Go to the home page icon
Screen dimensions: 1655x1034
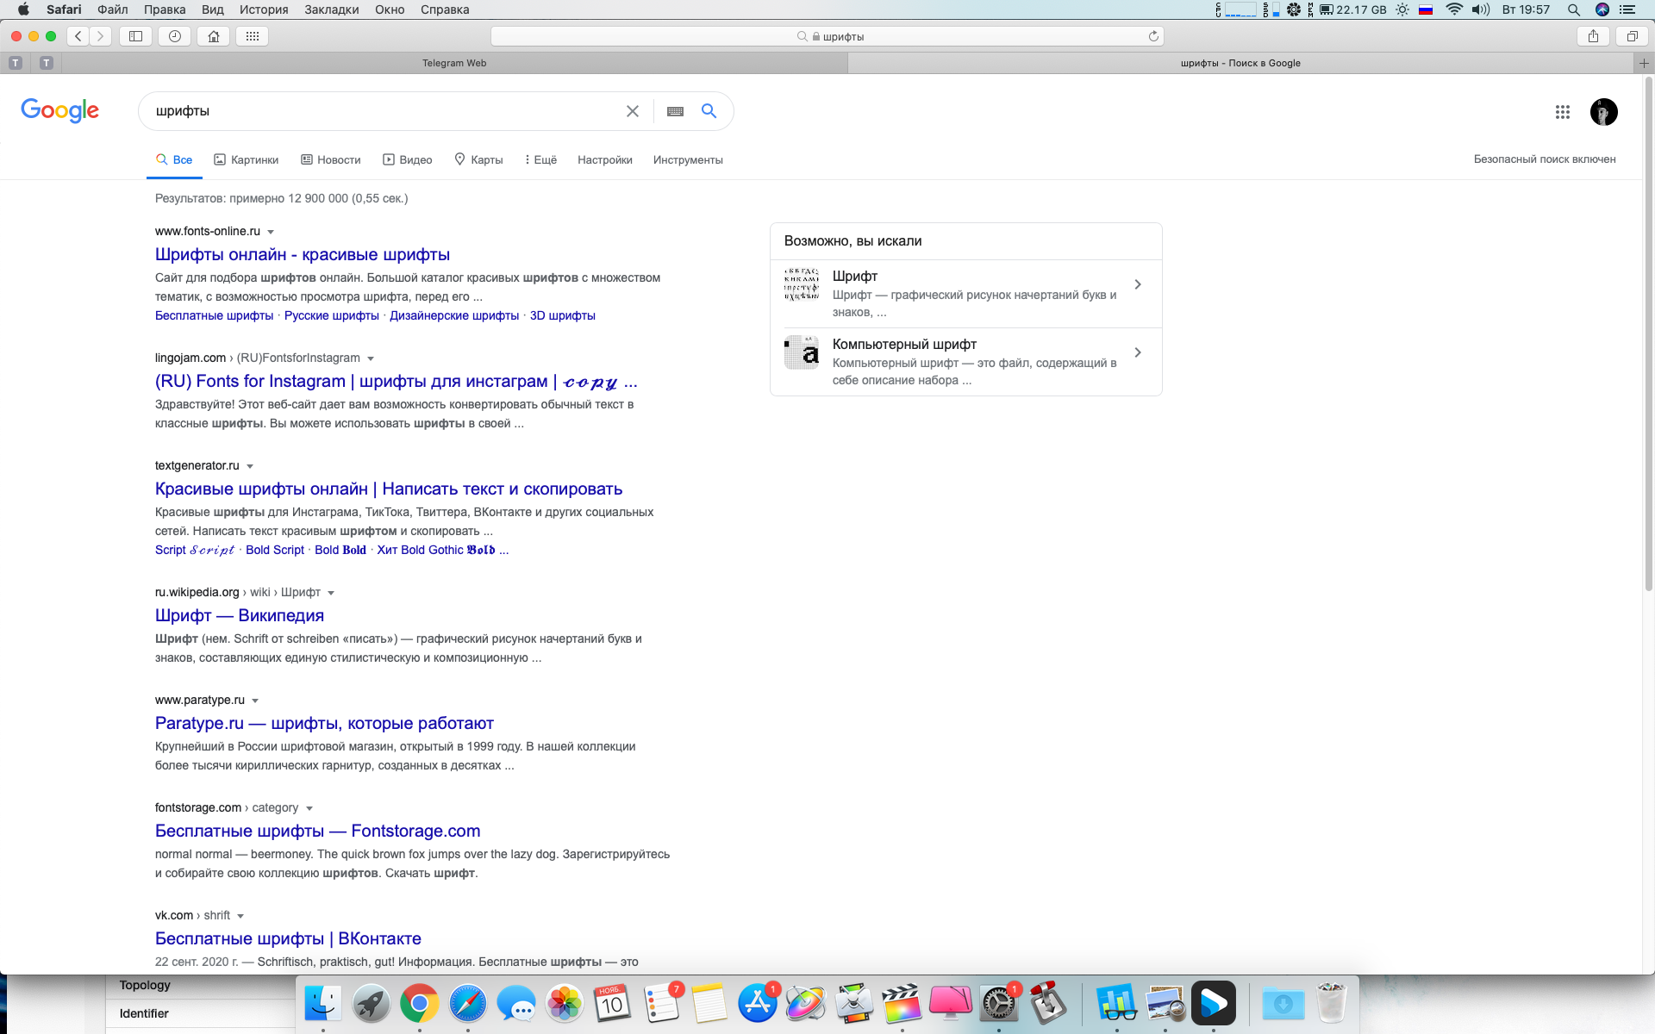point(214,36)
